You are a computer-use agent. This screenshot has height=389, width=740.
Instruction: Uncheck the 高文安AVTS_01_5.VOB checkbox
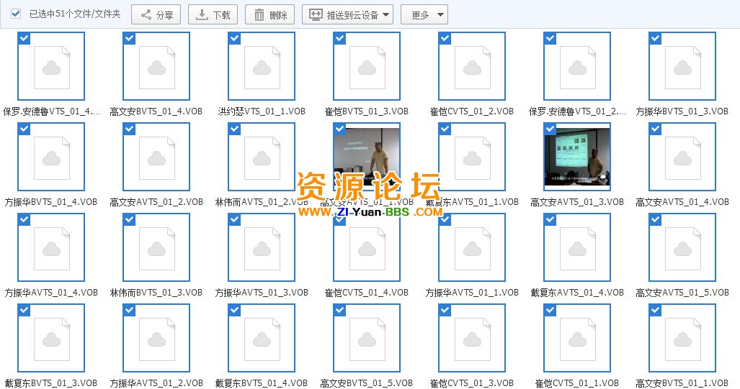coord(656,219)
